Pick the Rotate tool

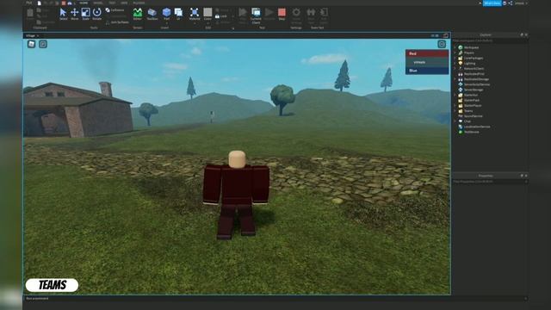[97, 14]
